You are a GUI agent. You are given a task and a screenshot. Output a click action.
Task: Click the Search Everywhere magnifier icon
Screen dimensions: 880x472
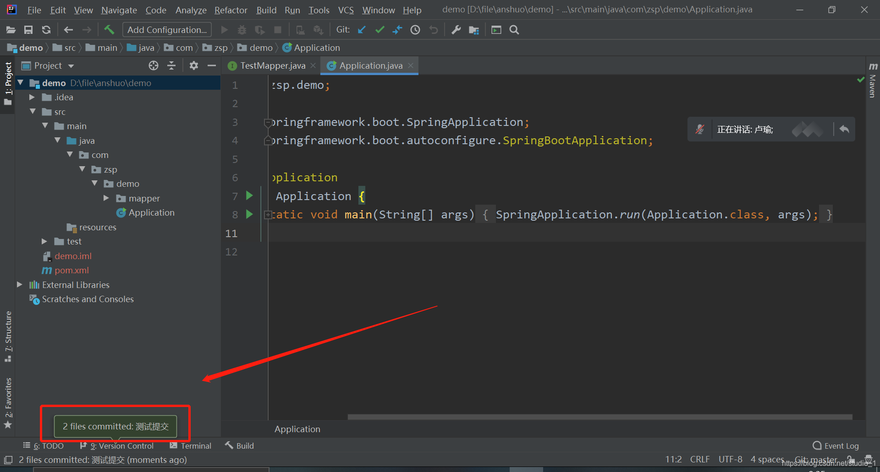click(514, 30)
